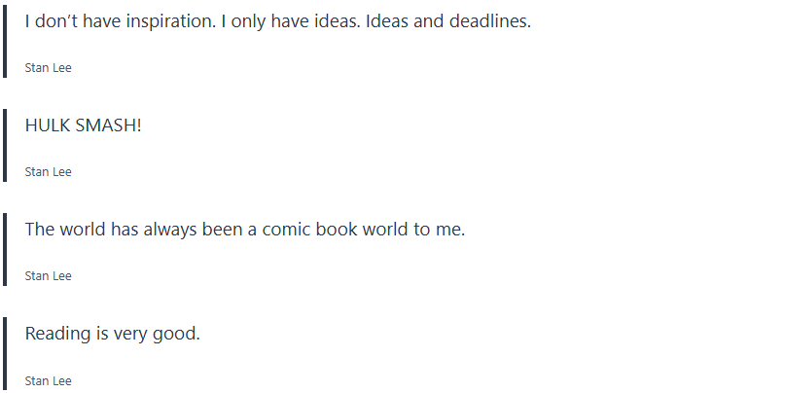Click the vertical bar beside "HULK SMASH!"
This screenshot has height=393, width=785.
5,145
